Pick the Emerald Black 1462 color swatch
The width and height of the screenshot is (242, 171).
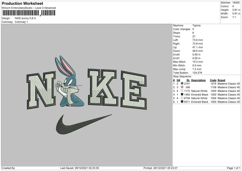coord(182,94)
